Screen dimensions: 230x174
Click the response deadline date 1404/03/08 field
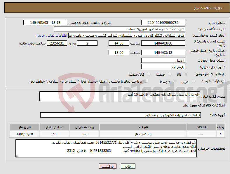point(163,43)
